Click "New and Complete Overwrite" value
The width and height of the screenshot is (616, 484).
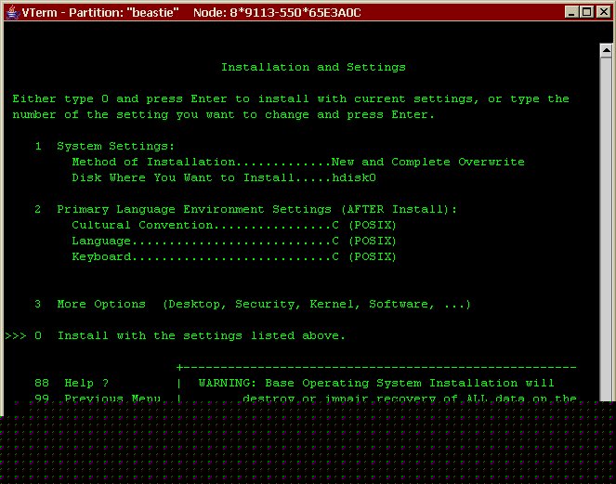click(x=428, y=162)
